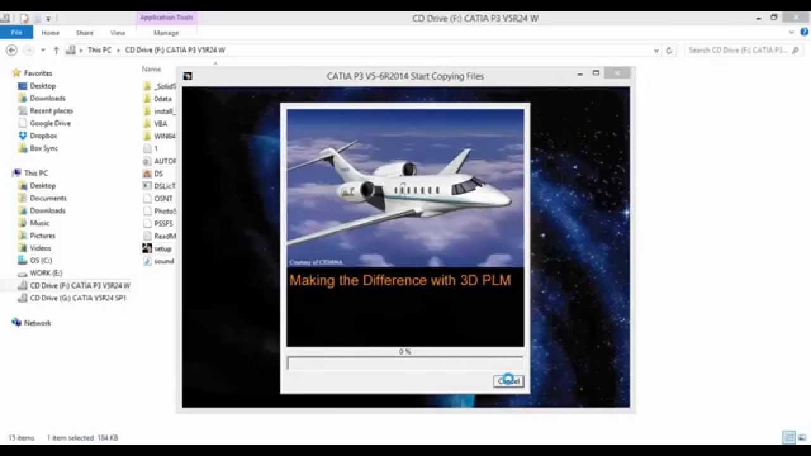Click the Explorer forward arrow
This screenshot has height=456, width=811.
(x=29, y=50)
